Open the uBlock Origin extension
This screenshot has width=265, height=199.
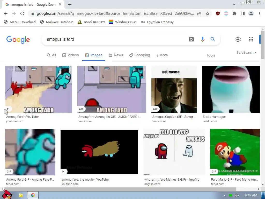point(218,13)
